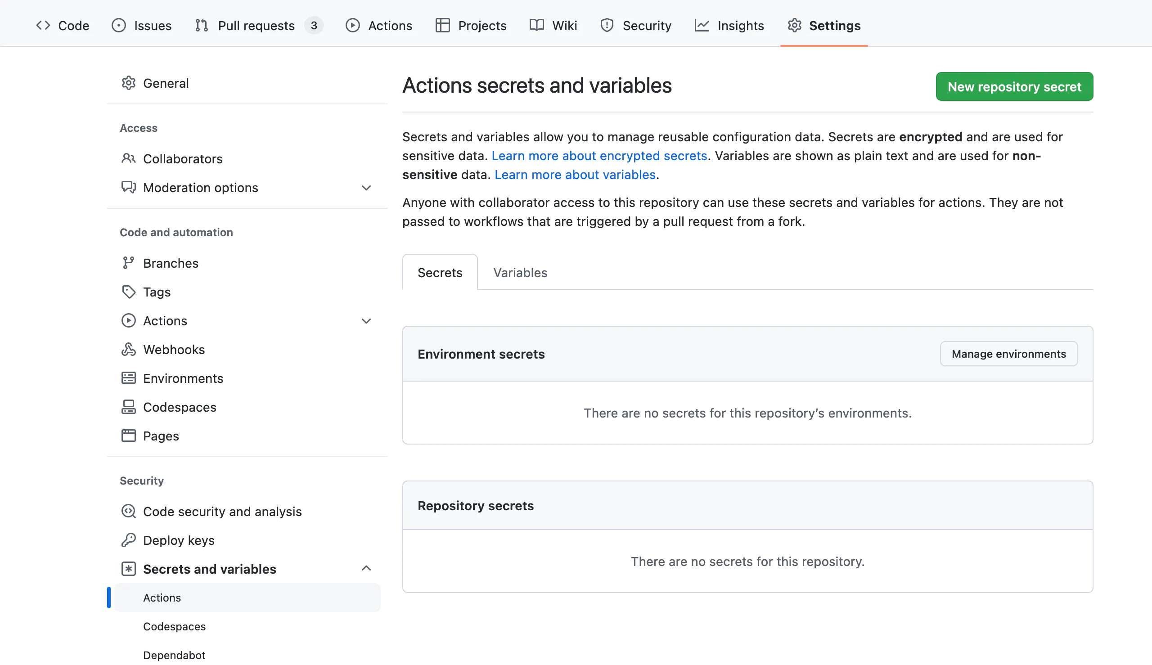Select the Secrets tab
Viewport: 1152px width, 665px height.
coord(440,272)
